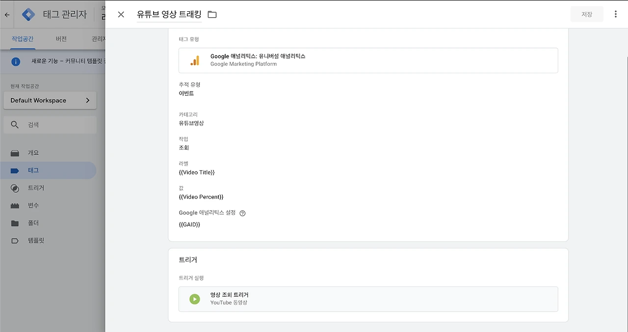The width and height of the screenshot is (628, 332).
Task: Click the 이벤트 tracking type value
Action: point(186,93)
